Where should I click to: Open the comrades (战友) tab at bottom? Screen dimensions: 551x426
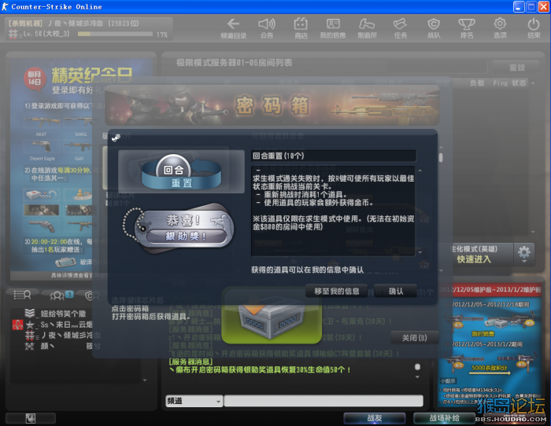click(375, 418)
